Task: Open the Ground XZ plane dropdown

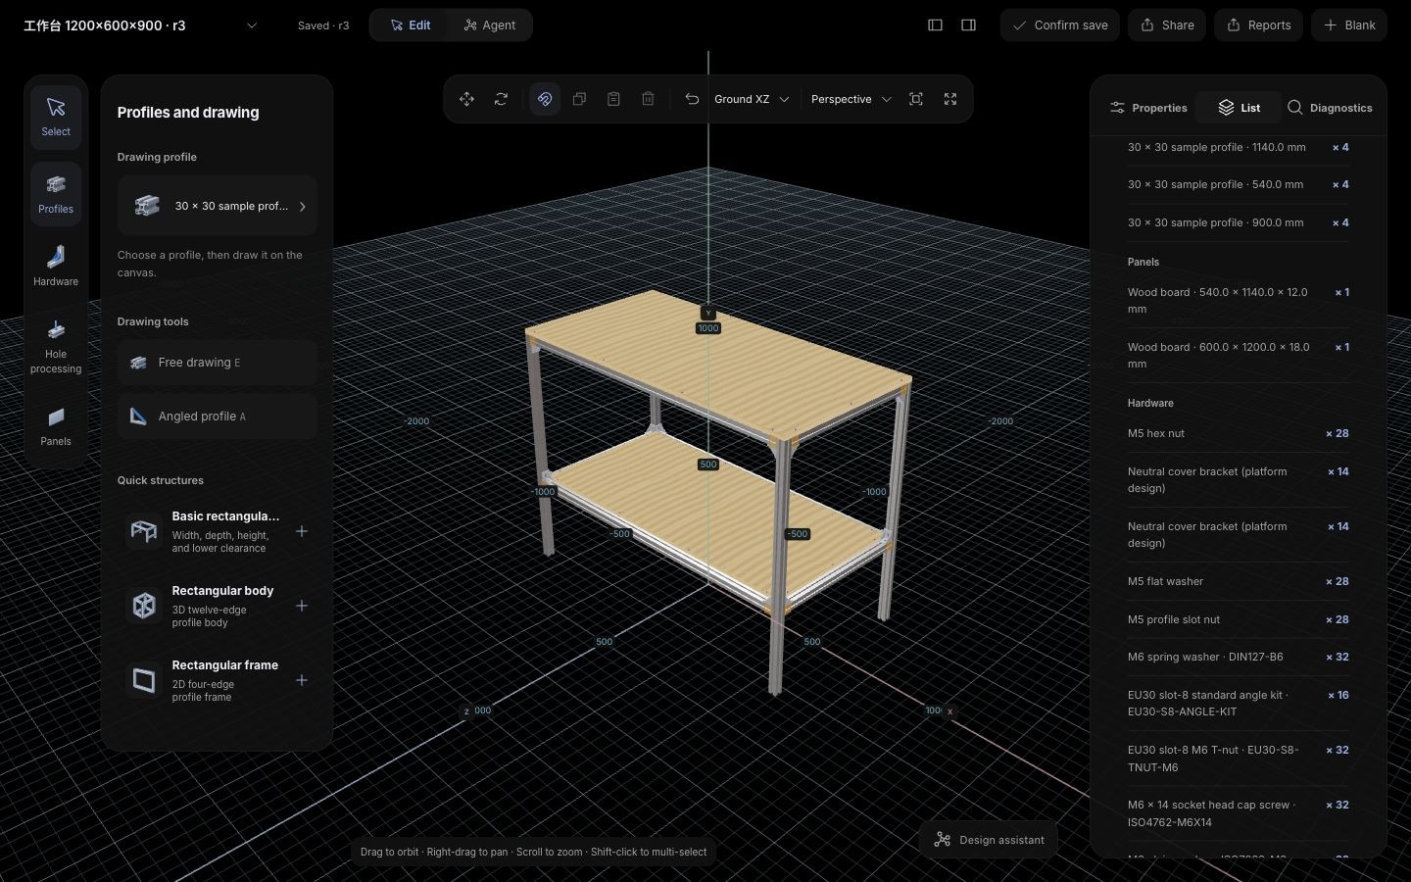Action: 752,99
